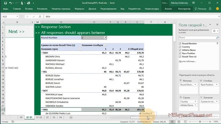221x124 pixels.
Task: Click the Select All corner triangle
Action: [x=3, y=22]
